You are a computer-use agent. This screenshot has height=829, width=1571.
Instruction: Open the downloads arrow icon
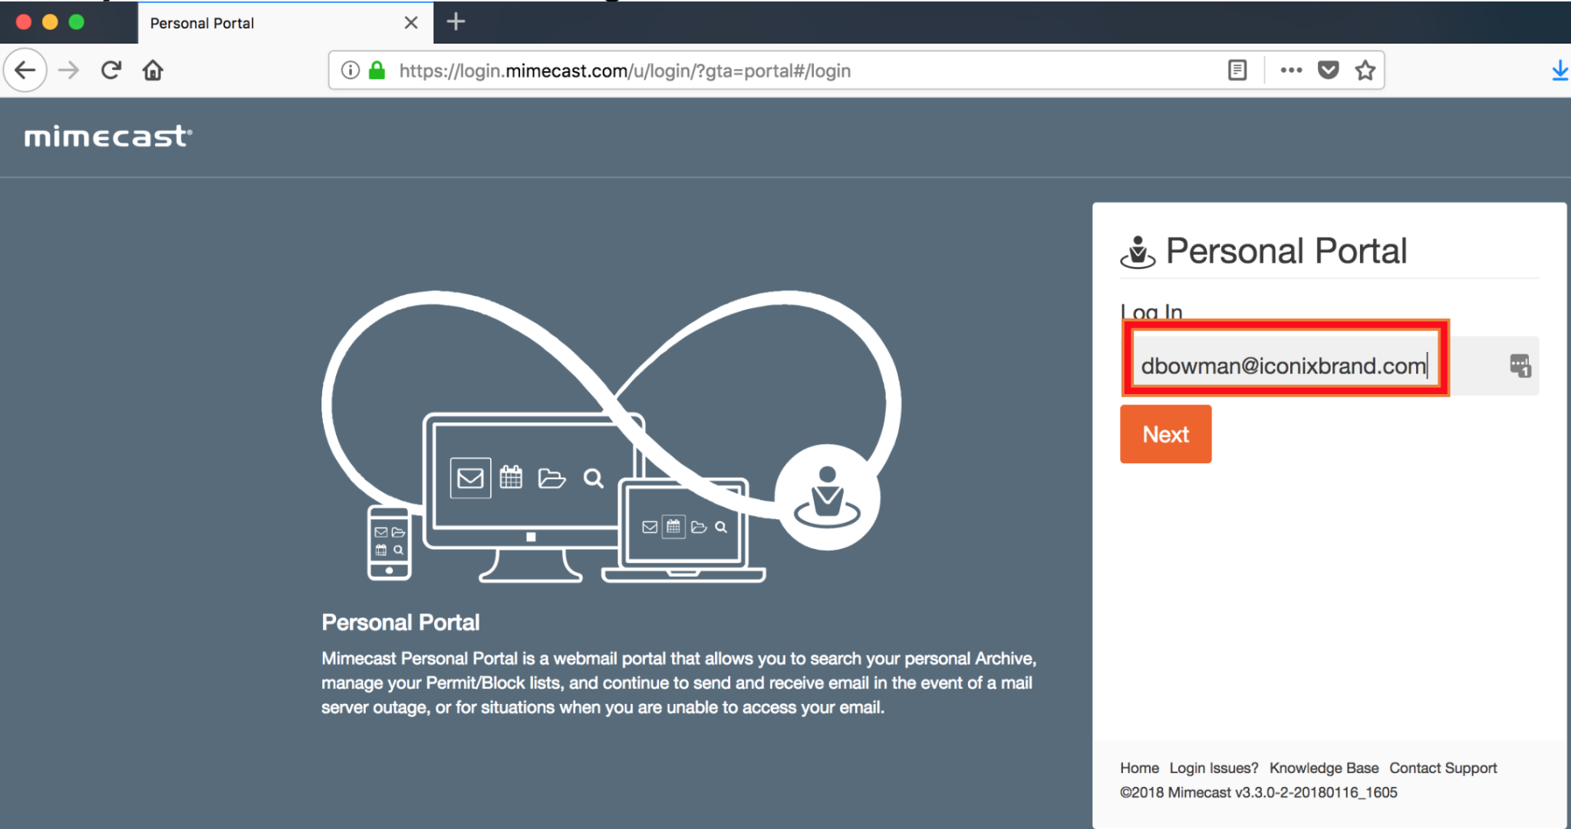tap(1559, 71)
